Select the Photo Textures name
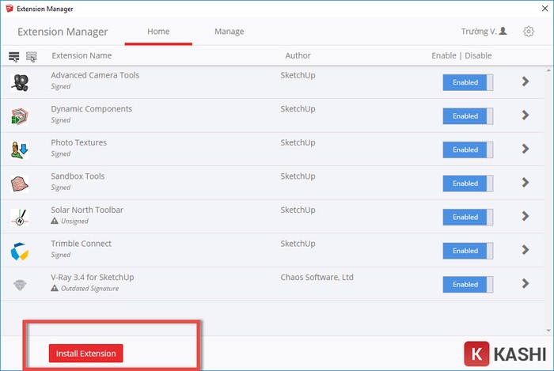 [79, 142]
